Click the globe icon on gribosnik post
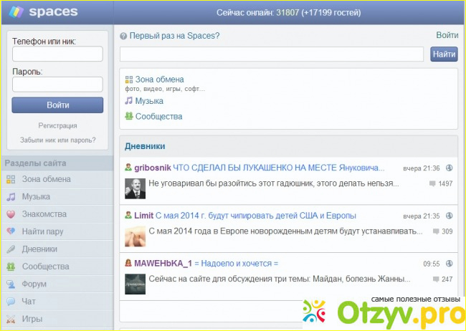The image size is (466, 331). coord(450,168)
